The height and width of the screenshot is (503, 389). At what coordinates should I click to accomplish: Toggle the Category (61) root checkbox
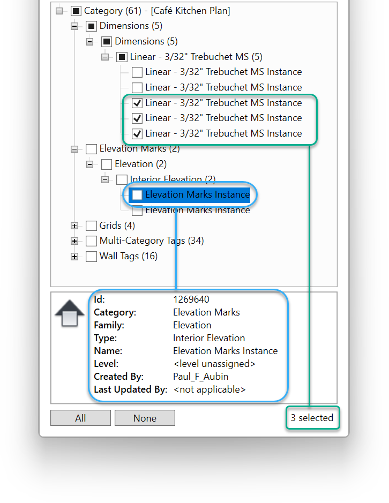tap(76, 11)
